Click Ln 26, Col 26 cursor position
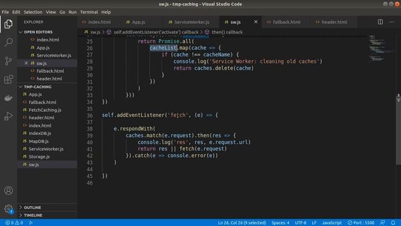 coord(242,223)
